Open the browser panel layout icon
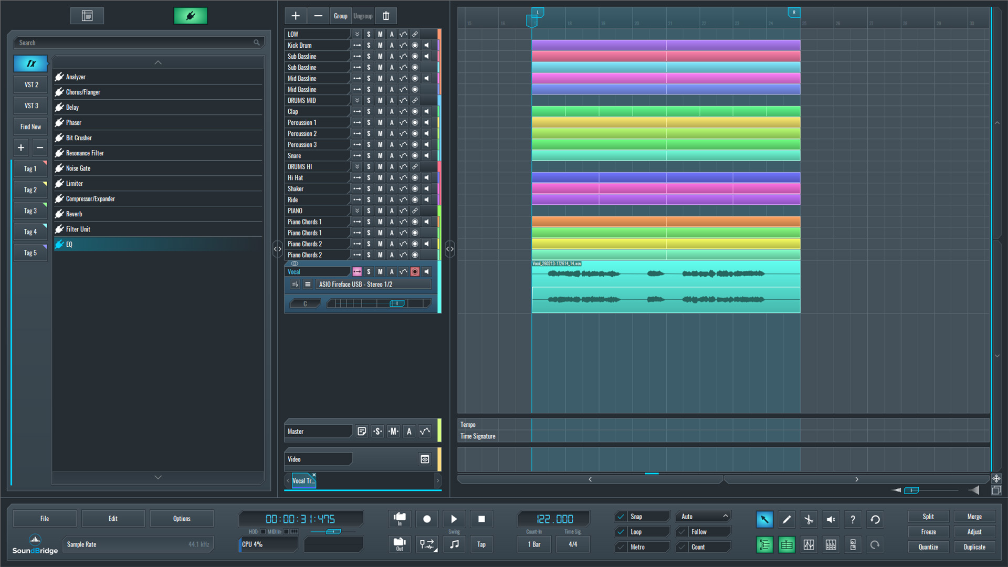Viewport: 1008px width, 567px height. [x=87, y=16]
